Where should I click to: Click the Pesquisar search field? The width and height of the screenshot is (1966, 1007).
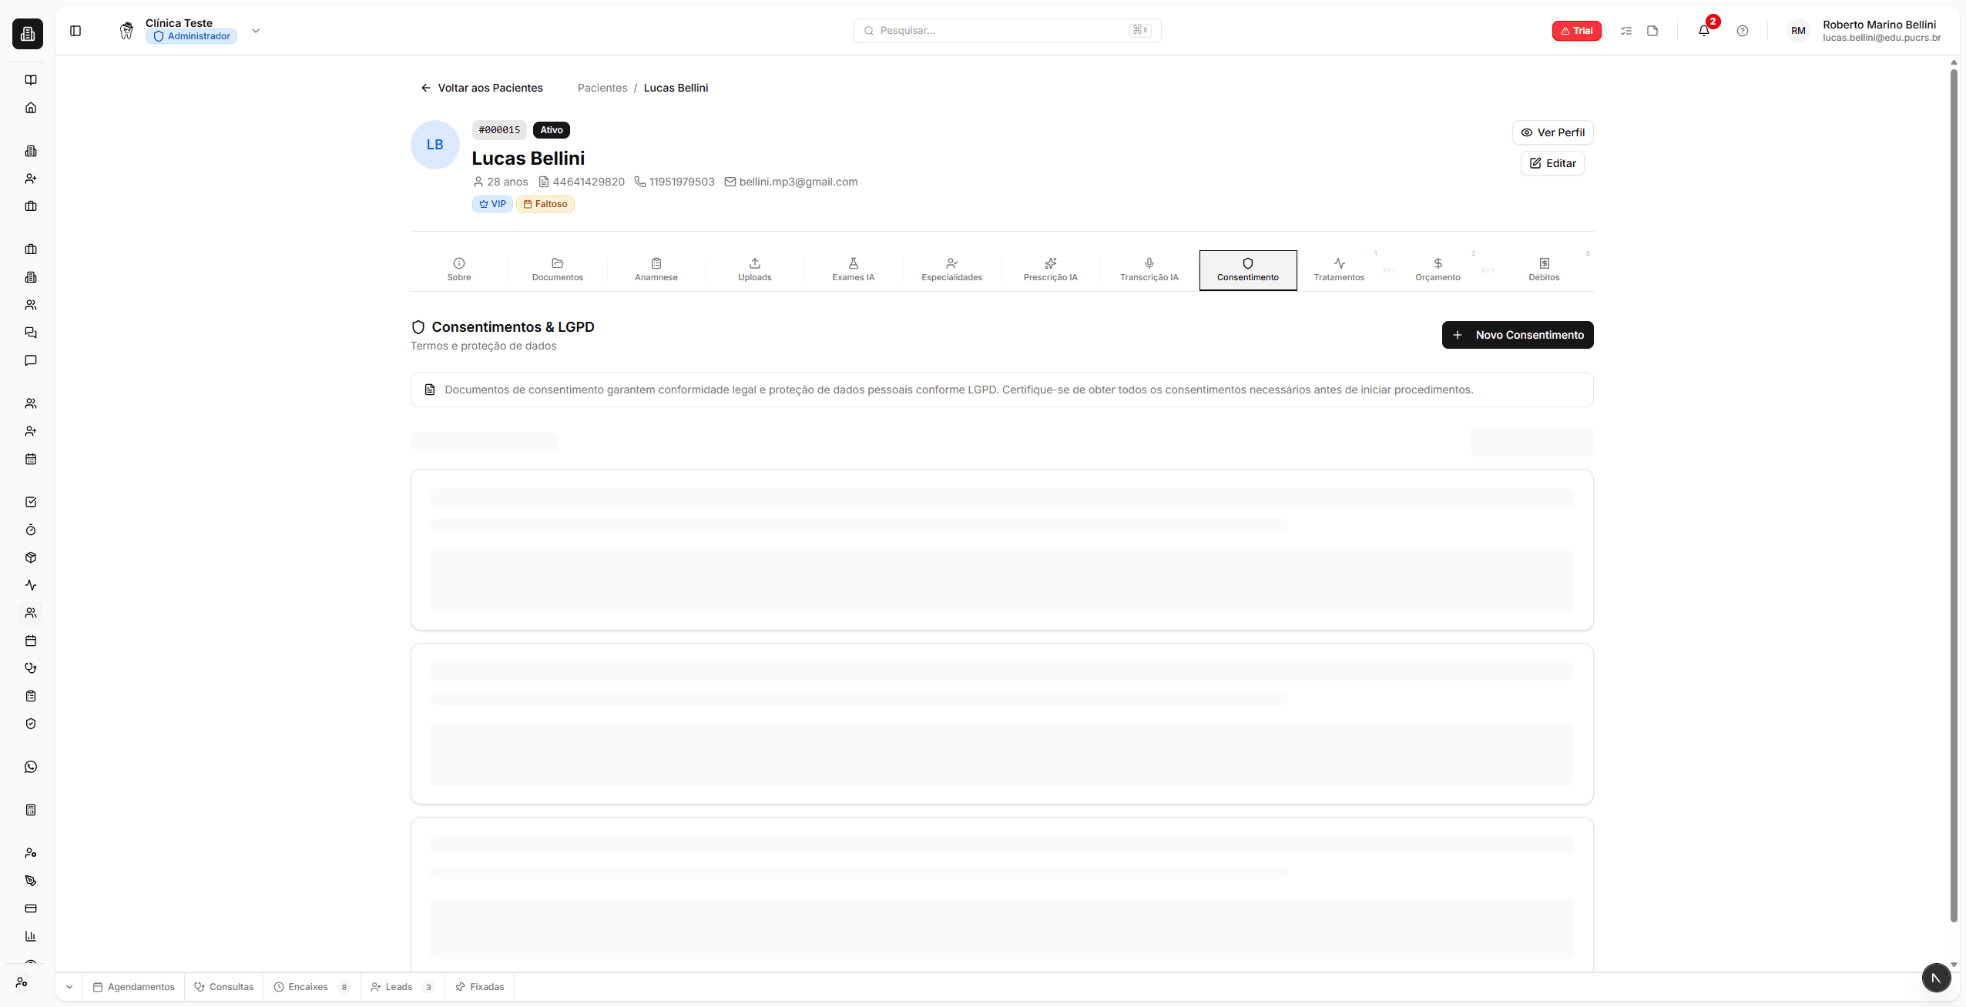click(1001, 31)
